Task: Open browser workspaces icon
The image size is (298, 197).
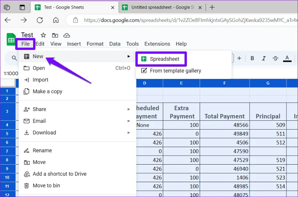Action: pyautogui.click(x=7, y=7)
